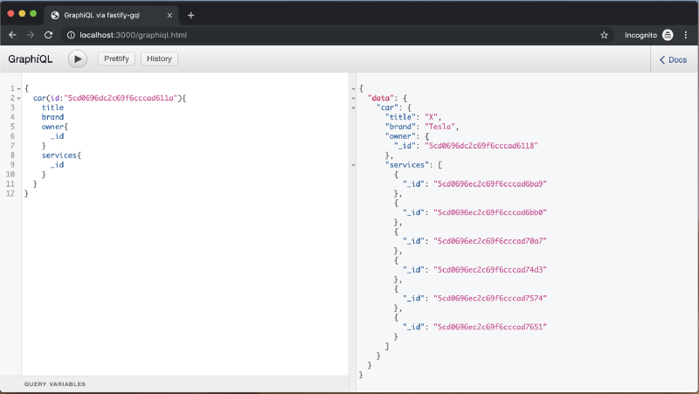Image resolution: width=699 pixels, height=394 pixels.
Task: Click the Prettify button
Action: [116, 59]
